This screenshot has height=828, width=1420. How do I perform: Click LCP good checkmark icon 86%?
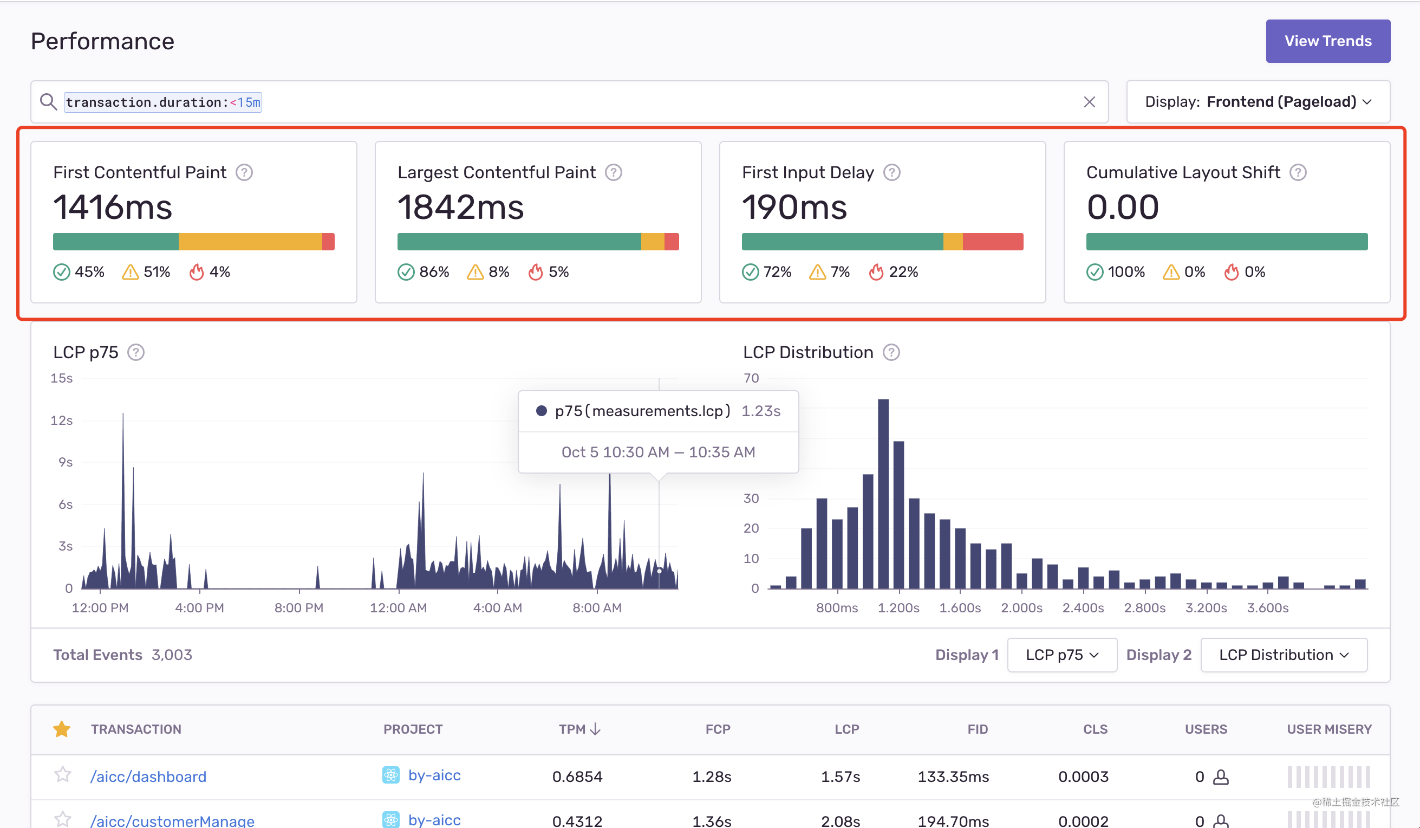pyautogui.click(x=406, y=271)
